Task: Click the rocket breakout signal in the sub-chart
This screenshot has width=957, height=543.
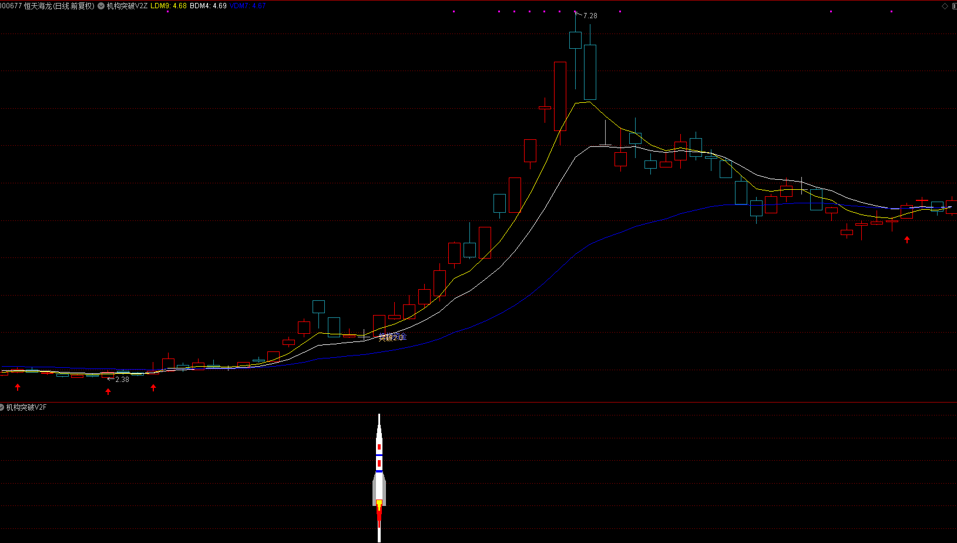Action: pos(379,477)
